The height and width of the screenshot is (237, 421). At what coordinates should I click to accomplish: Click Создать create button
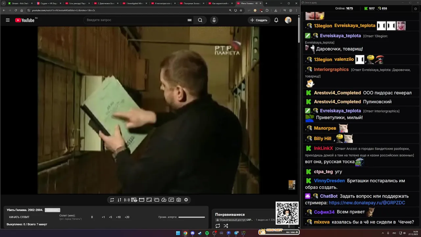pos(259,20)
